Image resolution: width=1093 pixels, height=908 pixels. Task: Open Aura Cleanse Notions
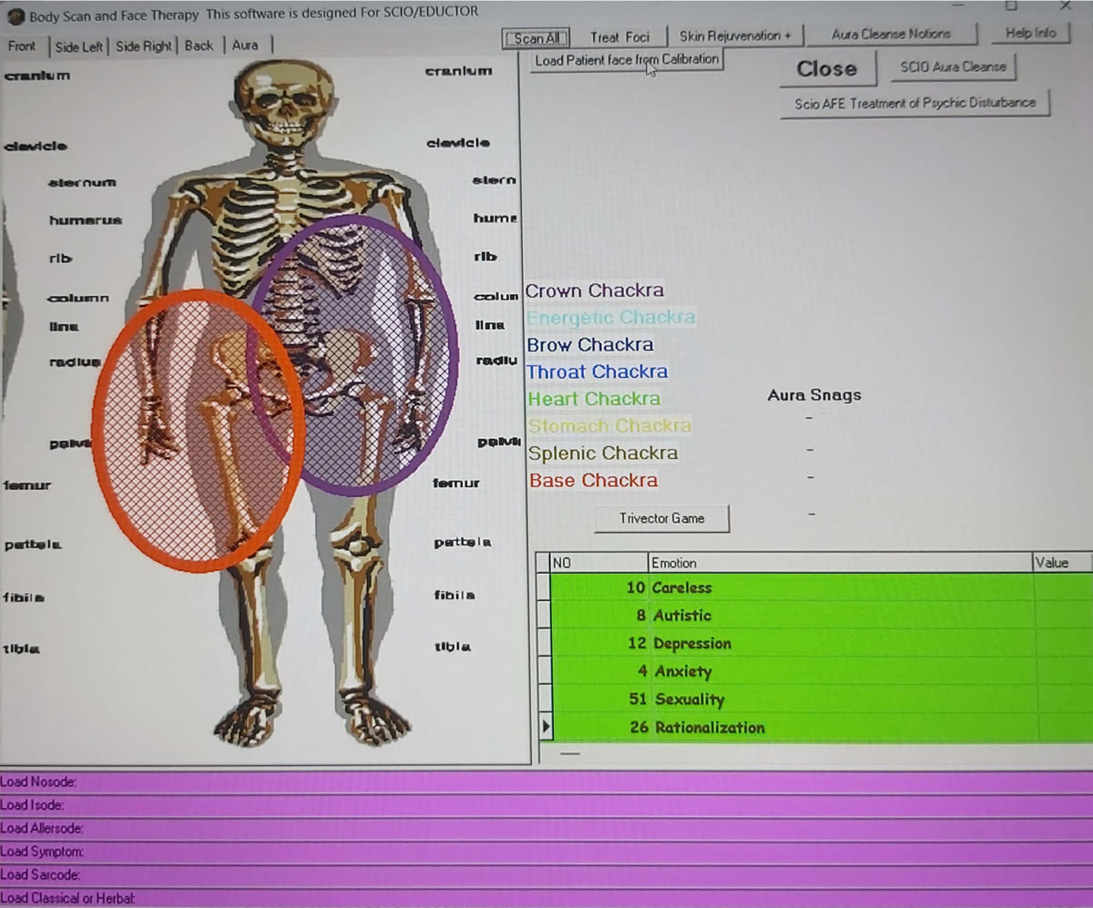pyautogui.click(x=890, y=35)
